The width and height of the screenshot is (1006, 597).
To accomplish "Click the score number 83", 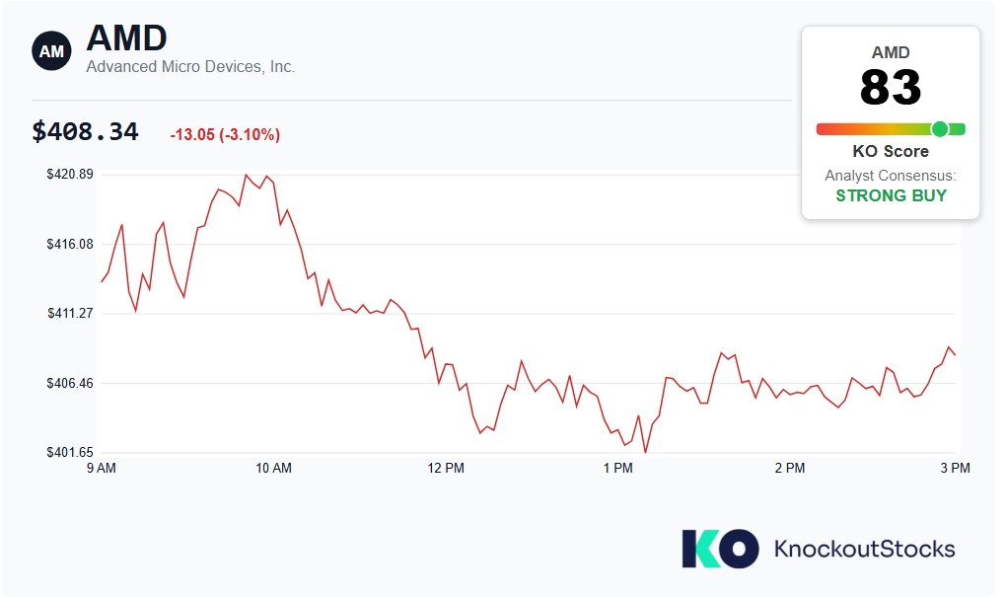I will click(891, 87).
